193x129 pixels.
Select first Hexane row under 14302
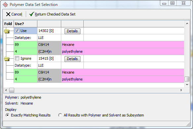[99, 45]
